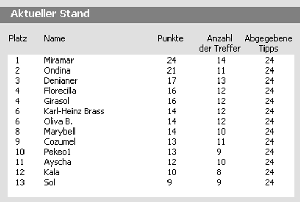This screenshot has width=300, height=202.
Task: Click Miramar's points value 24
Action: pos(172,61)
